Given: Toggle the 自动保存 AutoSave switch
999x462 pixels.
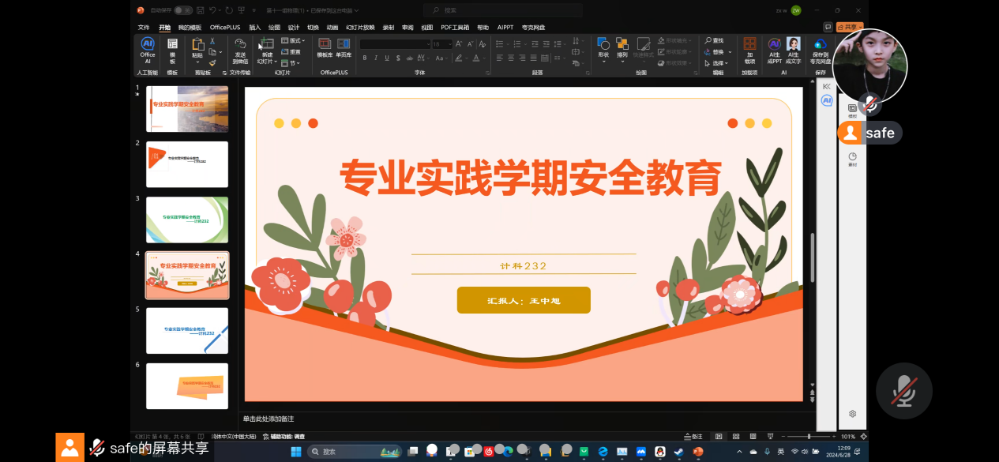Looking at the screenshot, I should (x=182, y=10).
